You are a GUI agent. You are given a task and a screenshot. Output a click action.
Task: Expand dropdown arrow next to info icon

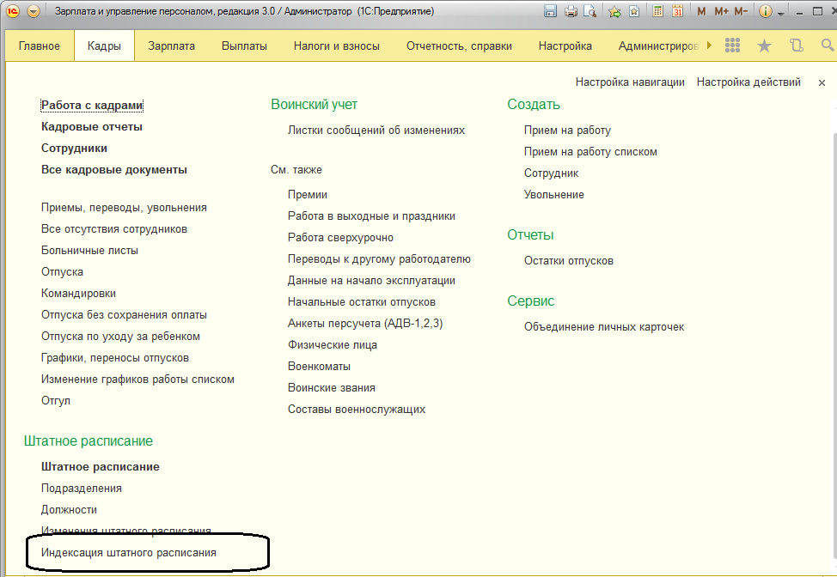point(781,13)
